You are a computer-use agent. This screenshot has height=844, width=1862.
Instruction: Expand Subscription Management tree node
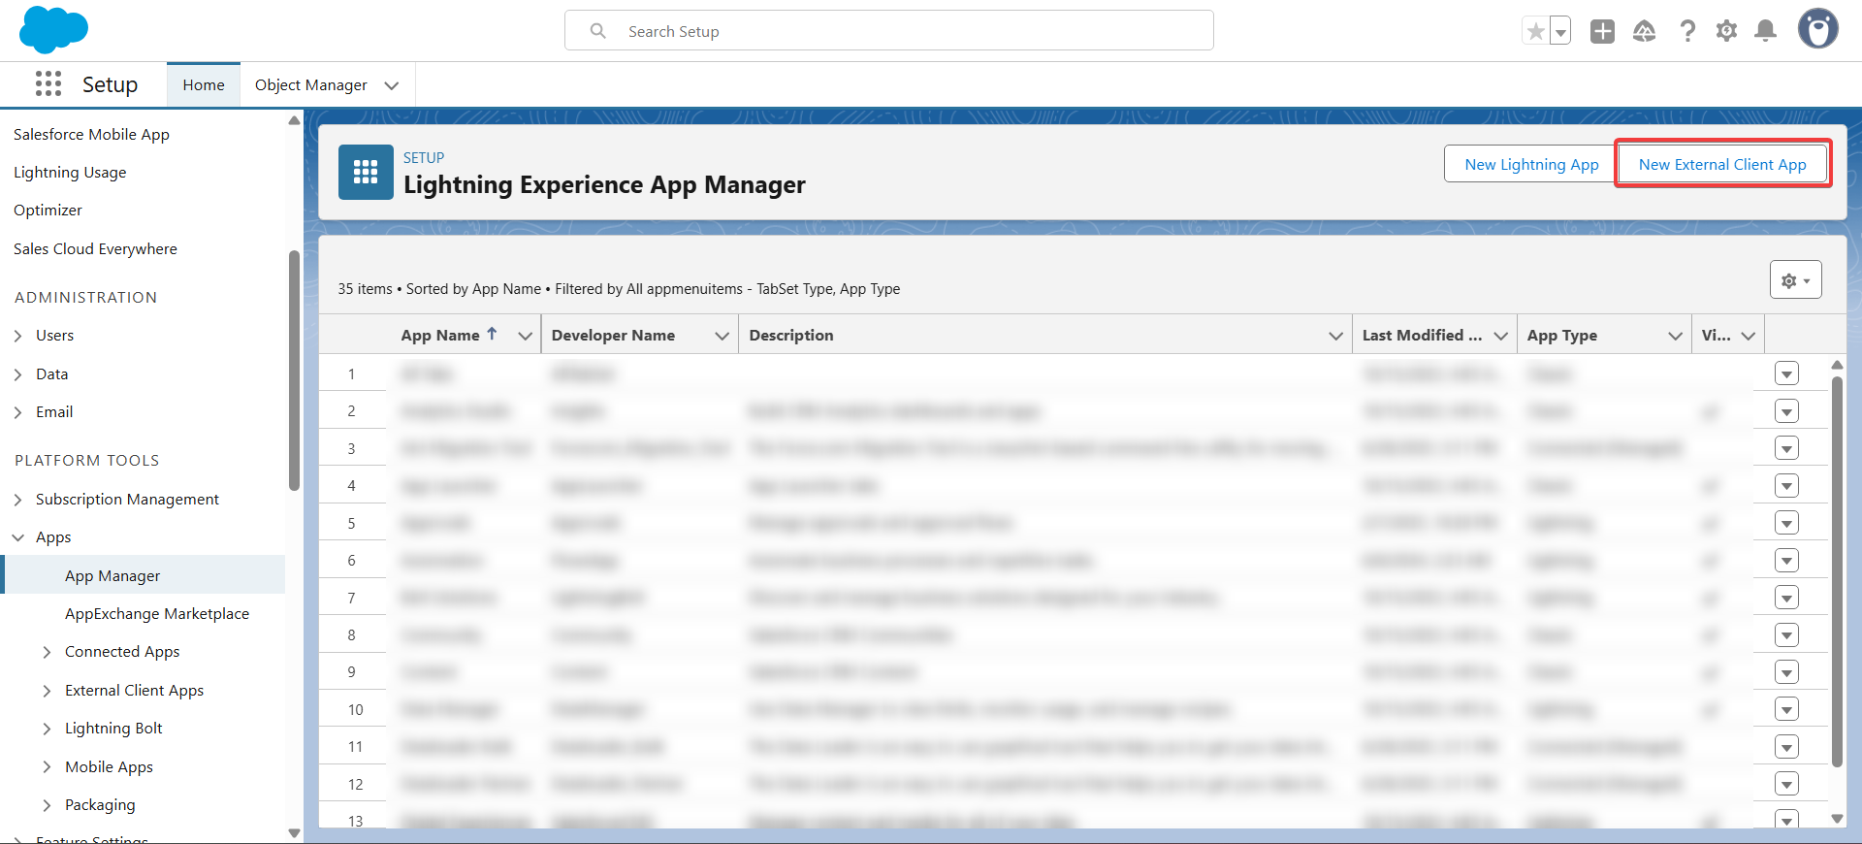click(x=18, y=500)
